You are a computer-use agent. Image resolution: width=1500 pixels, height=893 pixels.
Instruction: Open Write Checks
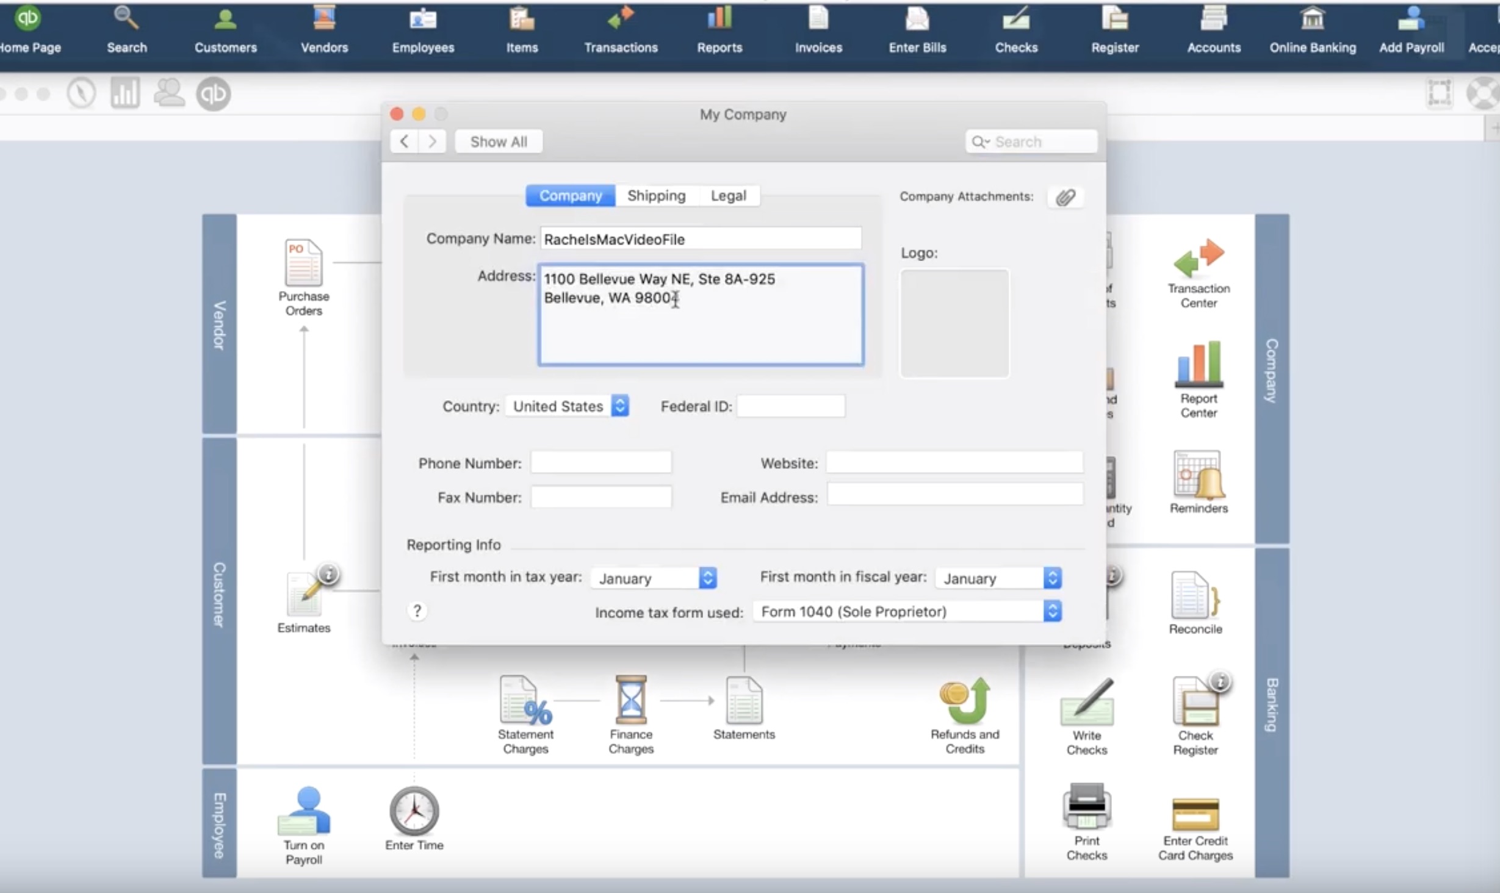tap(1087, 716)
